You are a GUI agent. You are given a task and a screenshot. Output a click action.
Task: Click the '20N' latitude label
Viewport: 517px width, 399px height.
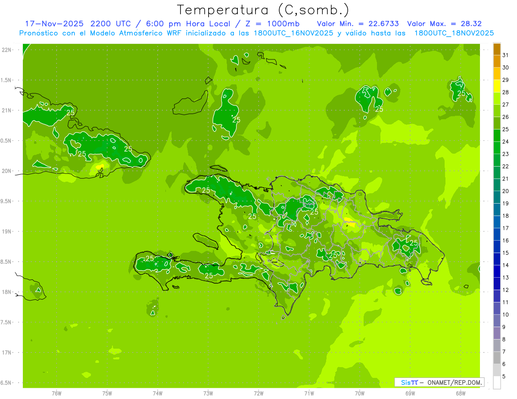click(7, 171)
